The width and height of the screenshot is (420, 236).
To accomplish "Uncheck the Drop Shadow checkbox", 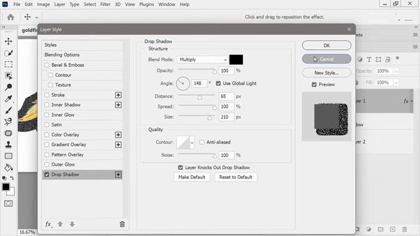I will click(47, 174).
